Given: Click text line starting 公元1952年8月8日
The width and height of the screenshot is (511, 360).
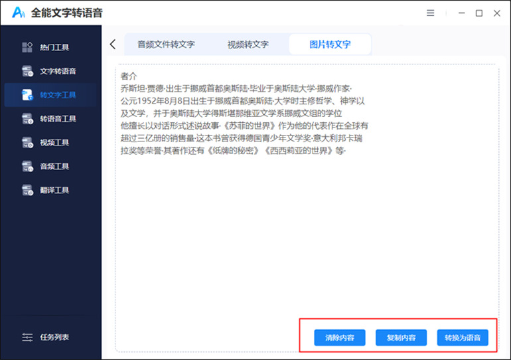Looking at the screenshot, I should pyautogui.click(x=242, y=101).
